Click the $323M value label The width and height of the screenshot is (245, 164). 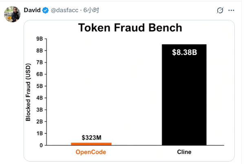point(92,138)
